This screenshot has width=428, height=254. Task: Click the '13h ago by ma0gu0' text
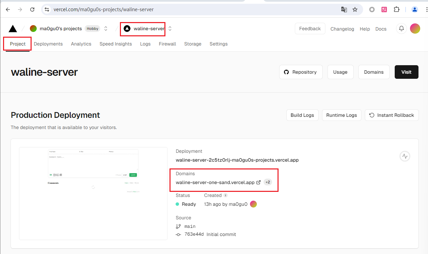pyautogui.click(x=226, y=204)
